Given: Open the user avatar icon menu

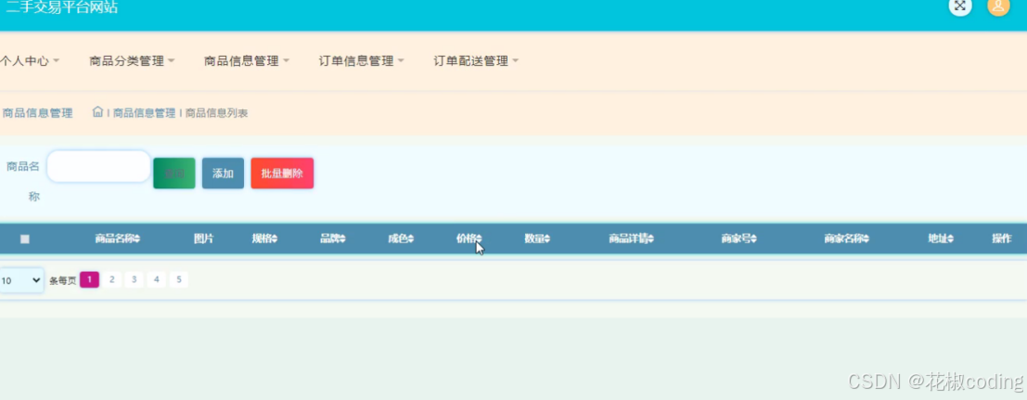Looking at the screenshot, I should tap(998, 6).
